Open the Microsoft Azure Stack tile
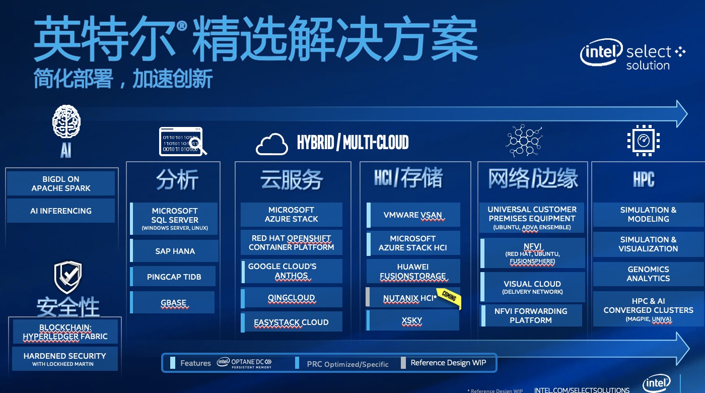The height and width of the screenshot is (393, 705). 292,215
